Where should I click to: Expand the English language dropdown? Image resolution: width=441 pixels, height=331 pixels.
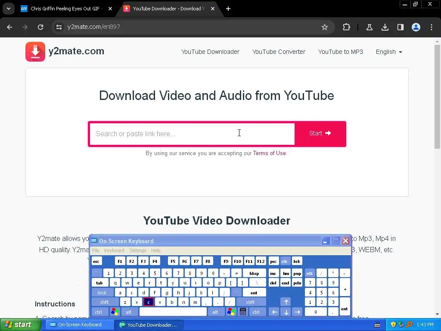tap(389, 52)
